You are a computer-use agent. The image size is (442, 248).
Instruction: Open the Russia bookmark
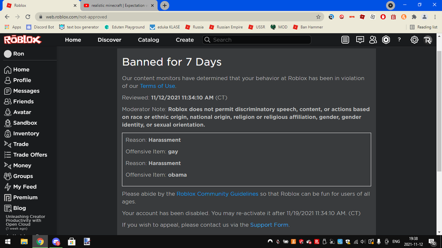pos(194,27)
